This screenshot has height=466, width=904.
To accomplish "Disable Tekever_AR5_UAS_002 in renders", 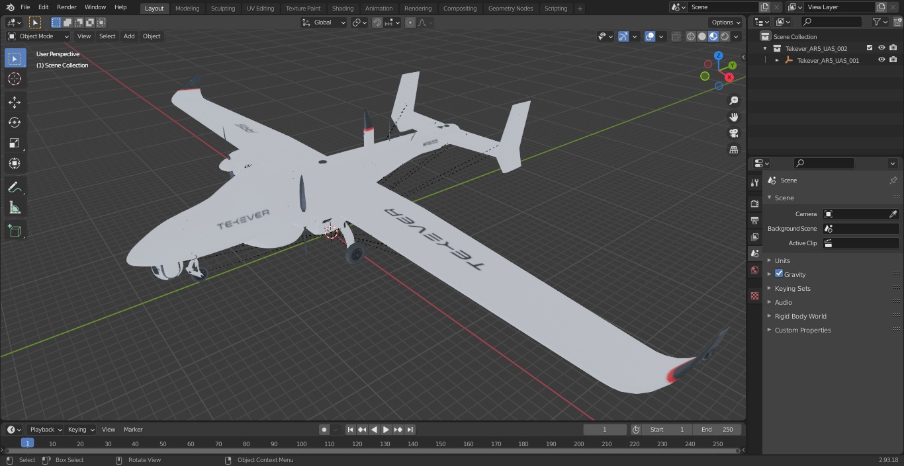I will tap(893, 48).
